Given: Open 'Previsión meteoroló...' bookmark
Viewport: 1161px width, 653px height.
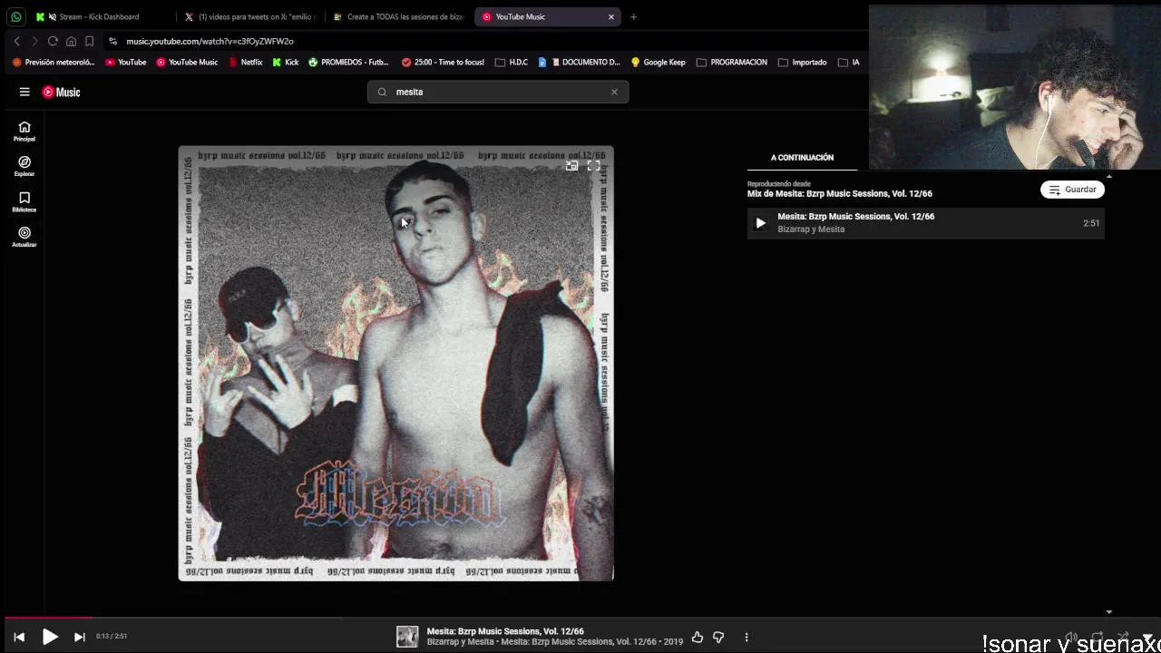Looking at the screenshot, I should click(x=54, y=63).
